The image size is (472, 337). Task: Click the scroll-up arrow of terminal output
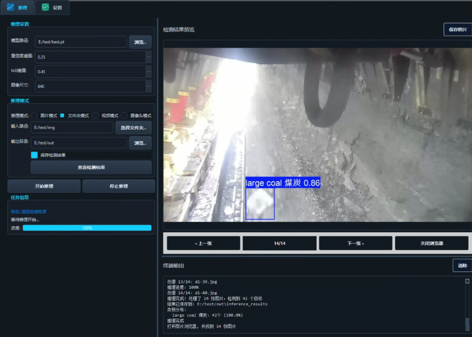tap(468, 281)
